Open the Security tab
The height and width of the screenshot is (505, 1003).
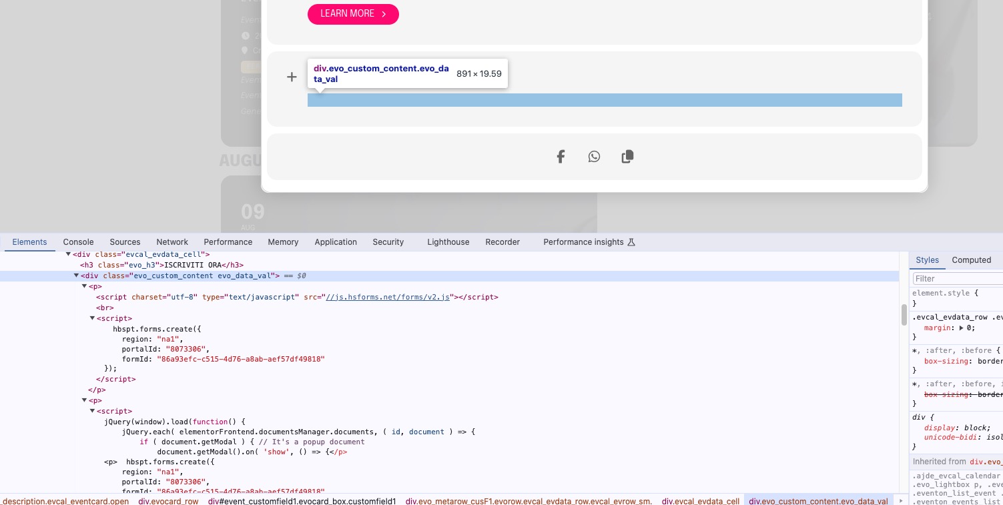pos(388,242)
